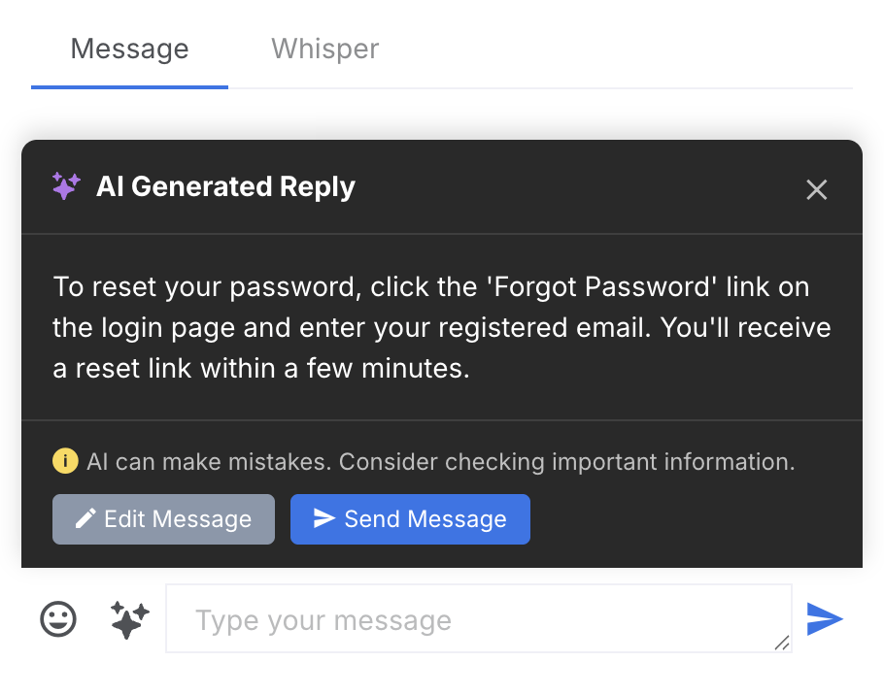
Task: Switch to the Whisper tab
Action: [324, 49]
